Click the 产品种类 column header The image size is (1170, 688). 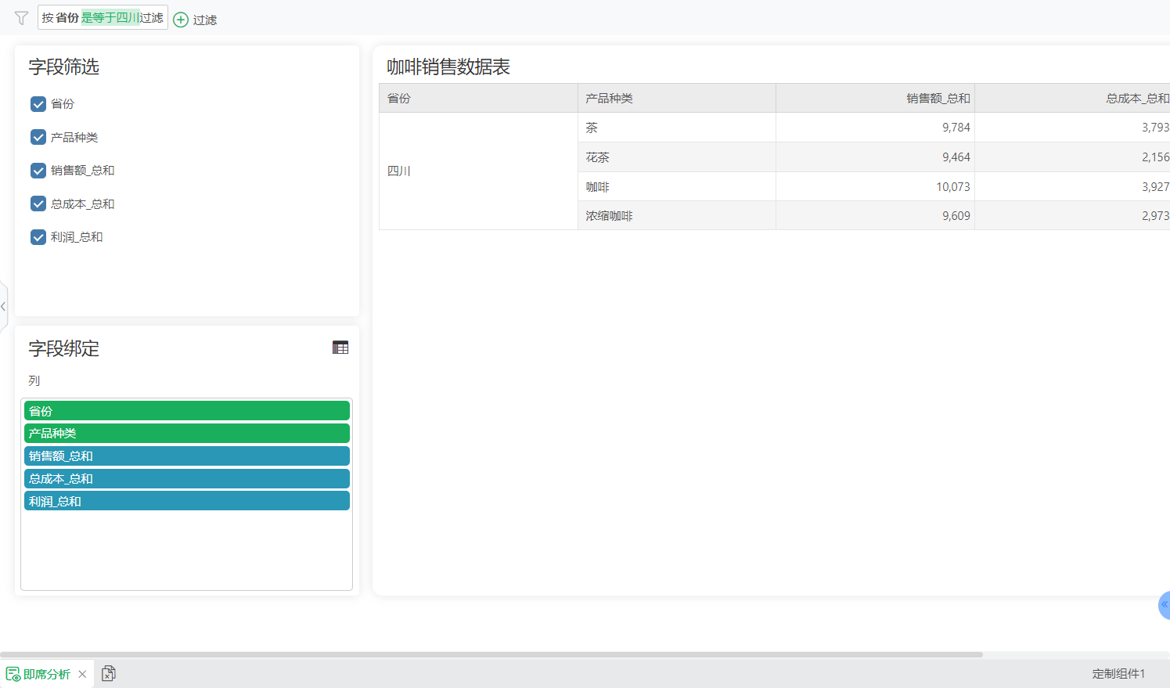(677, 98)
